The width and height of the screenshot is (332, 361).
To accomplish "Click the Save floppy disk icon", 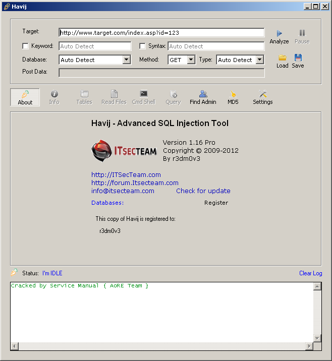I will (298, 57).
